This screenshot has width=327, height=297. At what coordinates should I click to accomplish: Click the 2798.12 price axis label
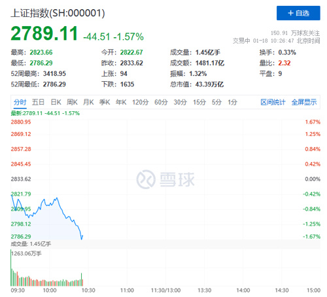(x=21, y=224)
